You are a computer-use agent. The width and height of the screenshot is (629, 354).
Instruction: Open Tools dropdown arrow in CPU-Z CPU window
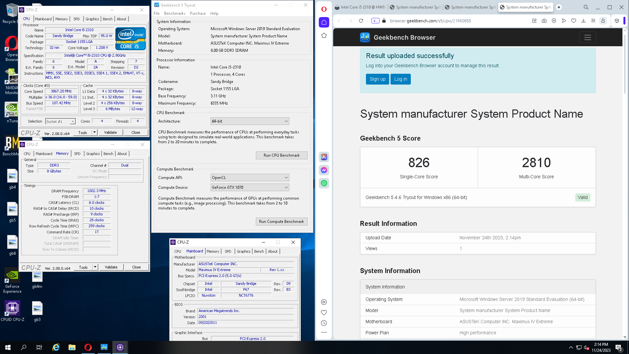pyautogui.click(x=94, y=132)
